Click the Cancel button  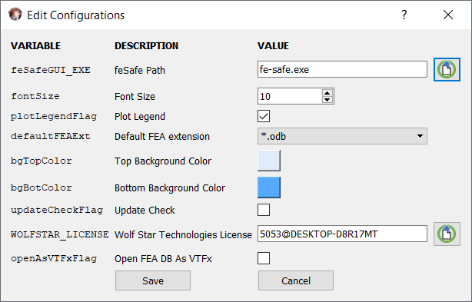pos(296,280)
